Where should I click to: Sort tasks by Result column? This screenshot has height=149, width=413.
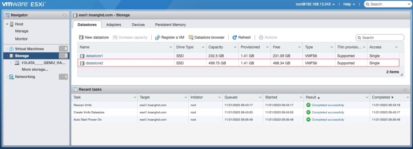coord(336,97)
